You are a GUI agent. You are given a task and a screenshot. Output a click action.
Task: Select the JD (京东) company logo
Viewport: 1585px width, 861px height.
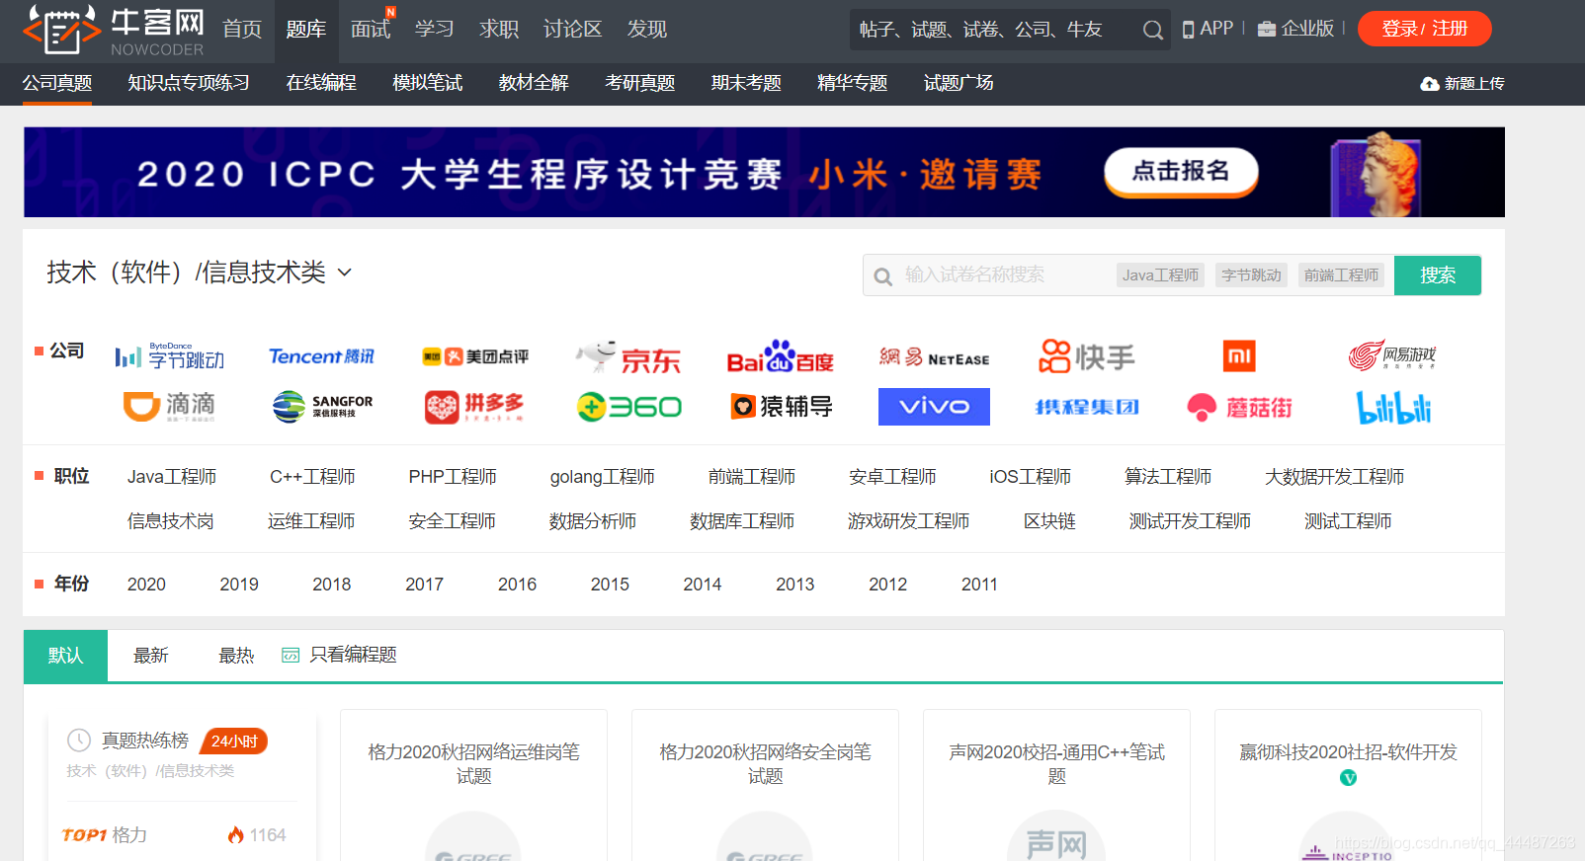pyautogui.click(x=628, y=356)
